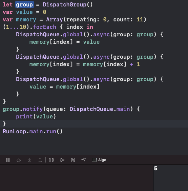The width and height of the screenshot is (188, 191).
Task: Click the Simulate Location arrow icon
Action: (x=84, y=160)
